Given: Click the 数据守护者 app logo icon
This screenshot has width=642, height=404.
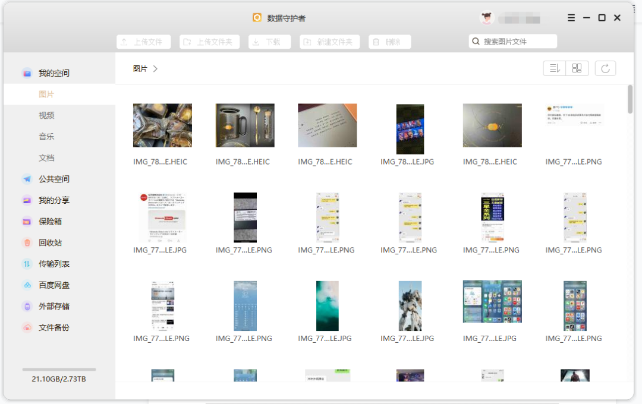Looking at the screenshot, I should pyautogui.click(x=257, y=18).
